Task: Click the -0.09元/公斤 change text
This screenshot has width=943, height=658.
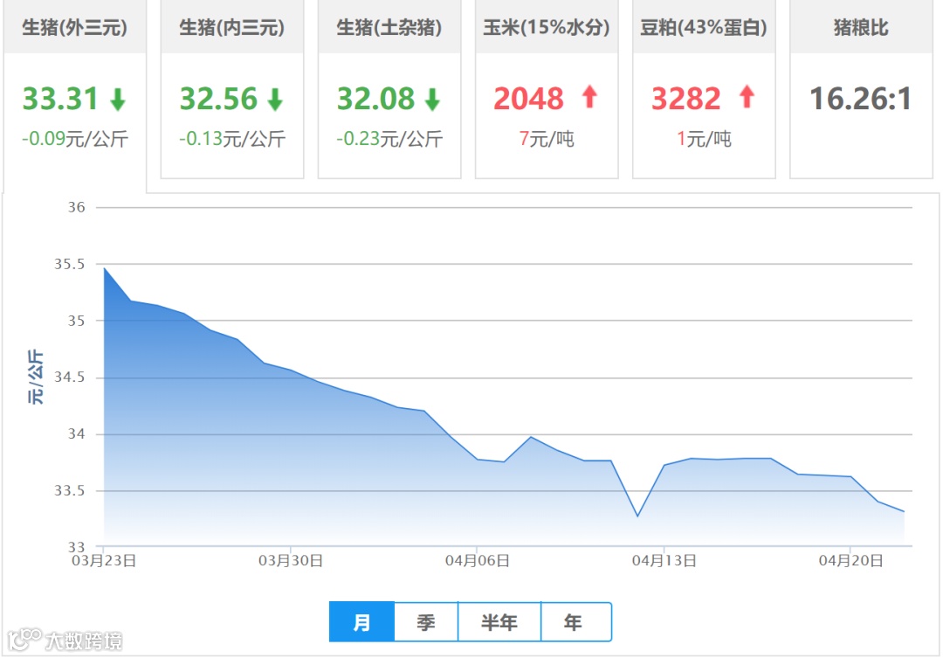Action: coord(75,139)
